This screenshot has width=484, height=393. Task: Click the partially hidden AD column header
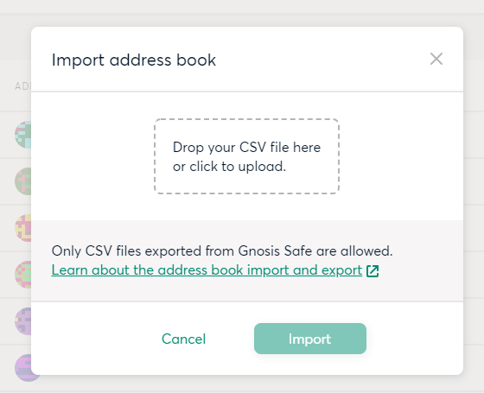tap(22, 86)
